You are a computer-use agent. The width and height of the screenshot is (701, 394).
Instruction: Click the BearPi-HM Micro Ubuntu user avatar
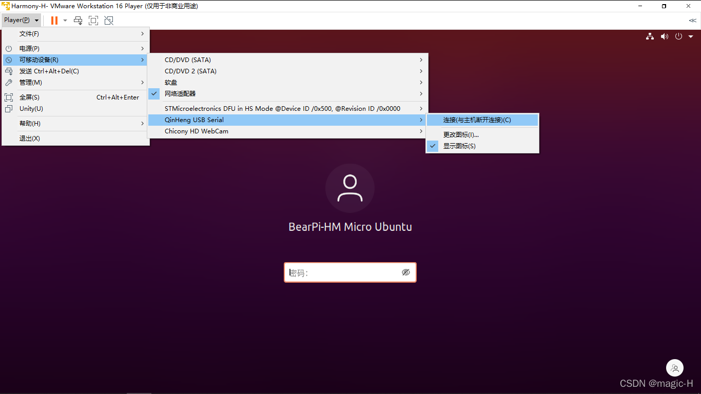tap(350, 188)
